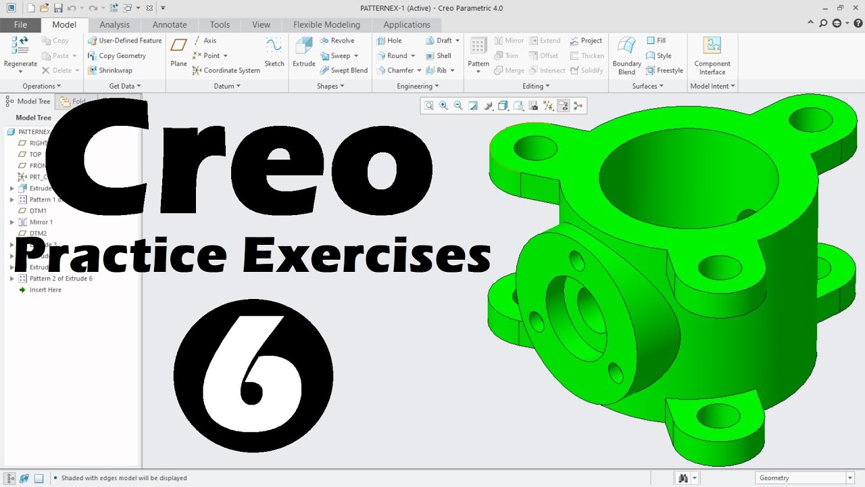The width and height of the screenshot is (865, 487).
Task: Create a Shrinkwrap feature
Action: click(110, 70)
